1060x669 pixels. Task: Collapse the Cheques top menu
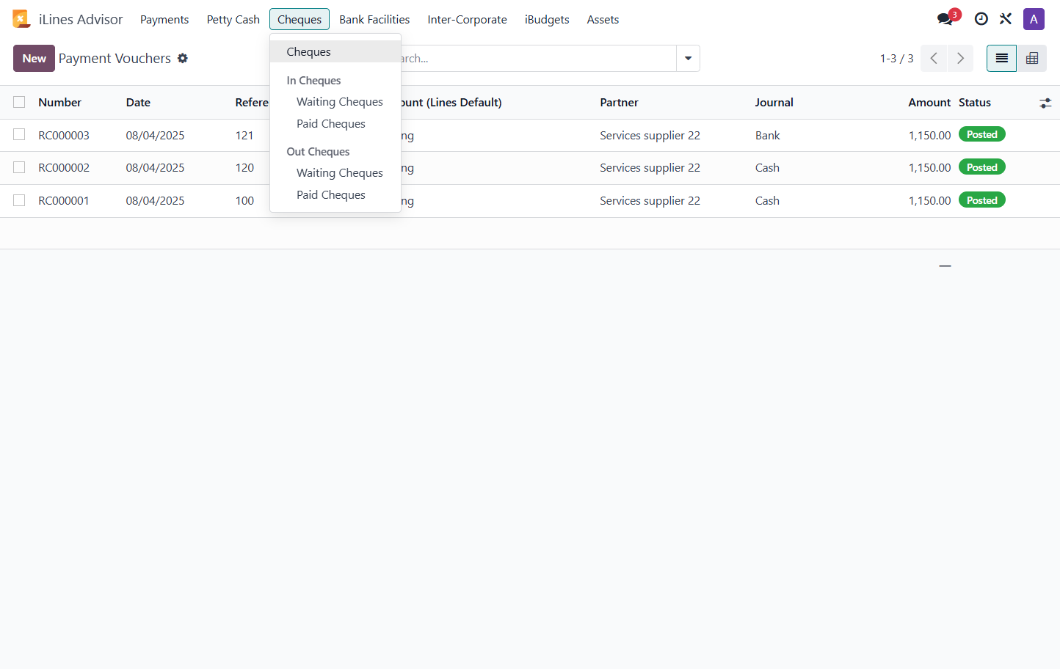coord(300,20)
